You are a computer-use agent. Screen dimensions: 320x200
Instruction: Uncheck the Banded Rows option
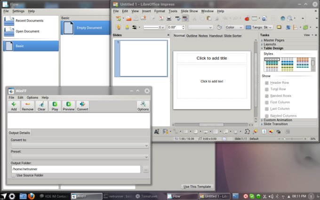click(267, 96)
